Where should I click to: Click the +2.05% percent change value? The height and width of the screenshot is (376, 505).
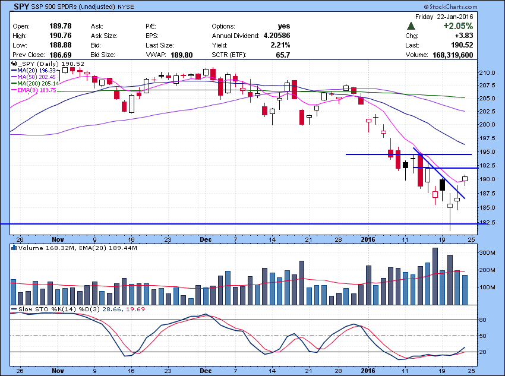click(x=458, y=26)
